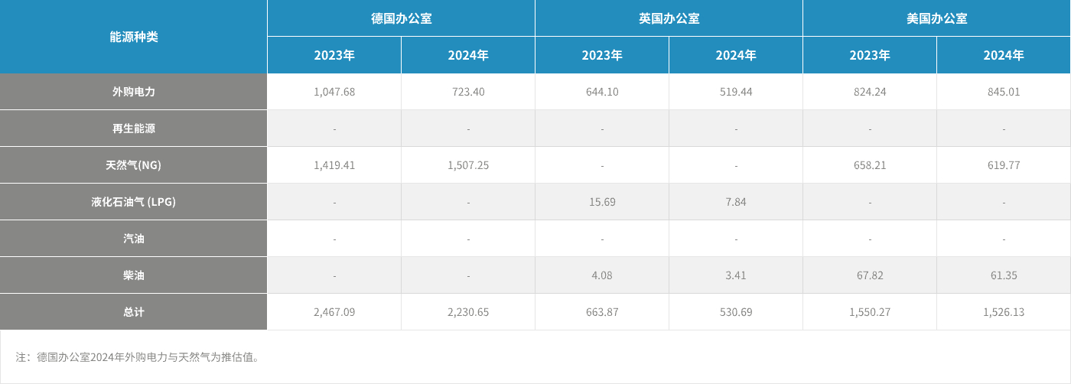
Task: Click the 液化石油气 (LPG) row label
Action: click(x=134, y=202)
